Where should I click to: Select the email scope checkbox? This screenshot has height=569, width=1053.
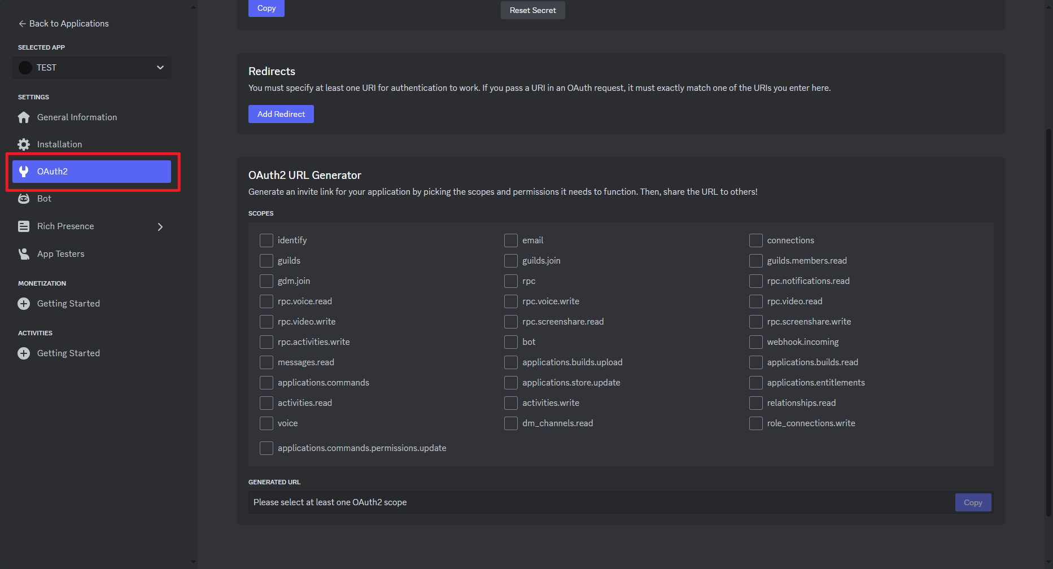(511, 240)
